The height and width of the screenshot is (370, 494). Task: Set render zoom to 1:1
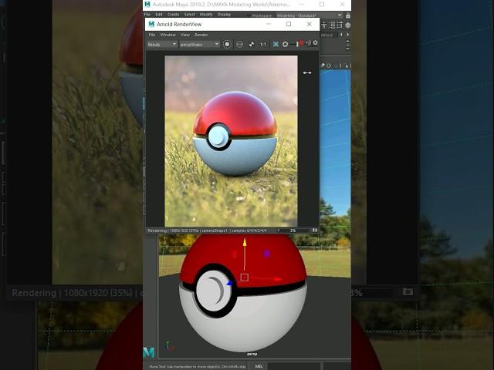click(263, 45)
